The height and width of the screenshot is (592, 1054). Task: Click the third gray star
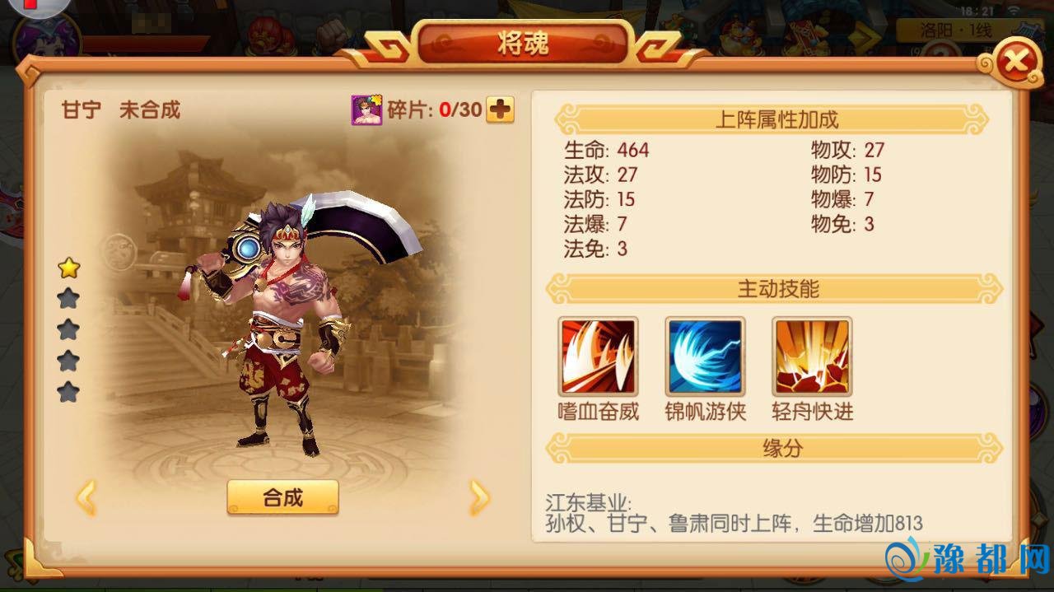pyautogui.click(x=68, y=329)
